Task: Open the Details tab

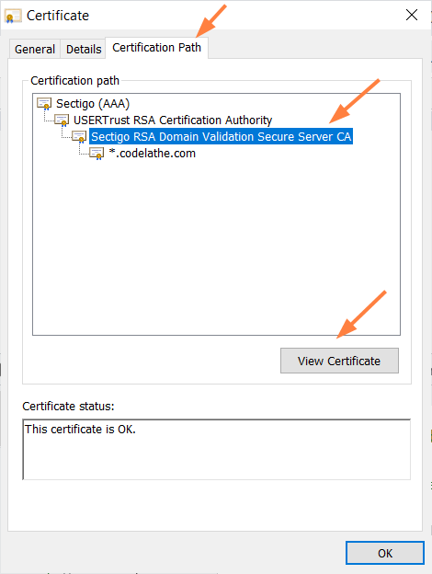Action: coord(84,49)
